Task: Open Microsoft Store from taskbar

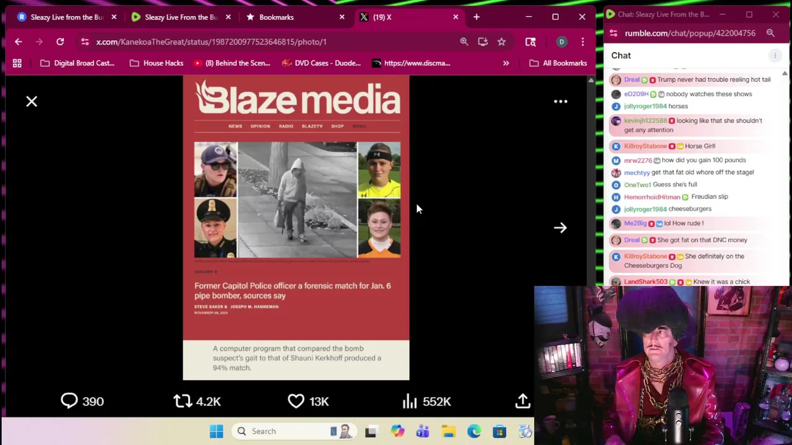Action: pos(499,431)
